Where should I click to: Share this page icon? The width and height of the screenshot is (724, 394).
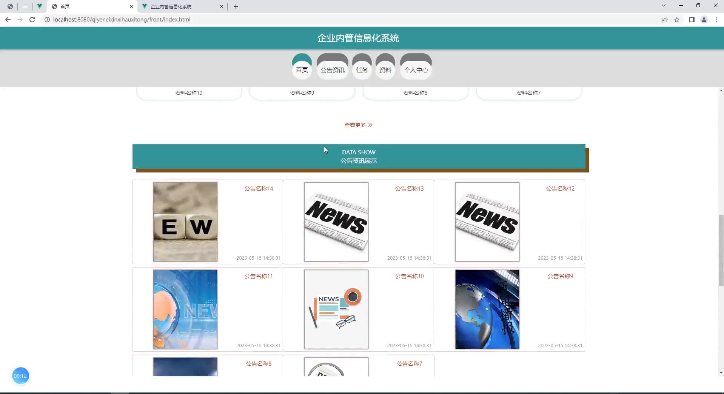(665, 20)
